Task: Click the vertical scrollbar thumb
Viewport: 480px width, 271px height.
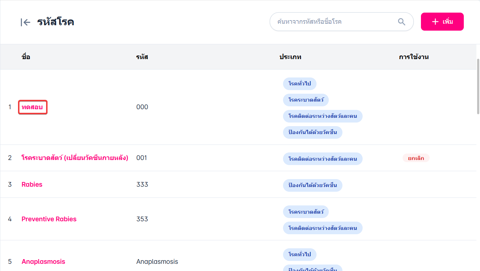Action: [478, 86]
